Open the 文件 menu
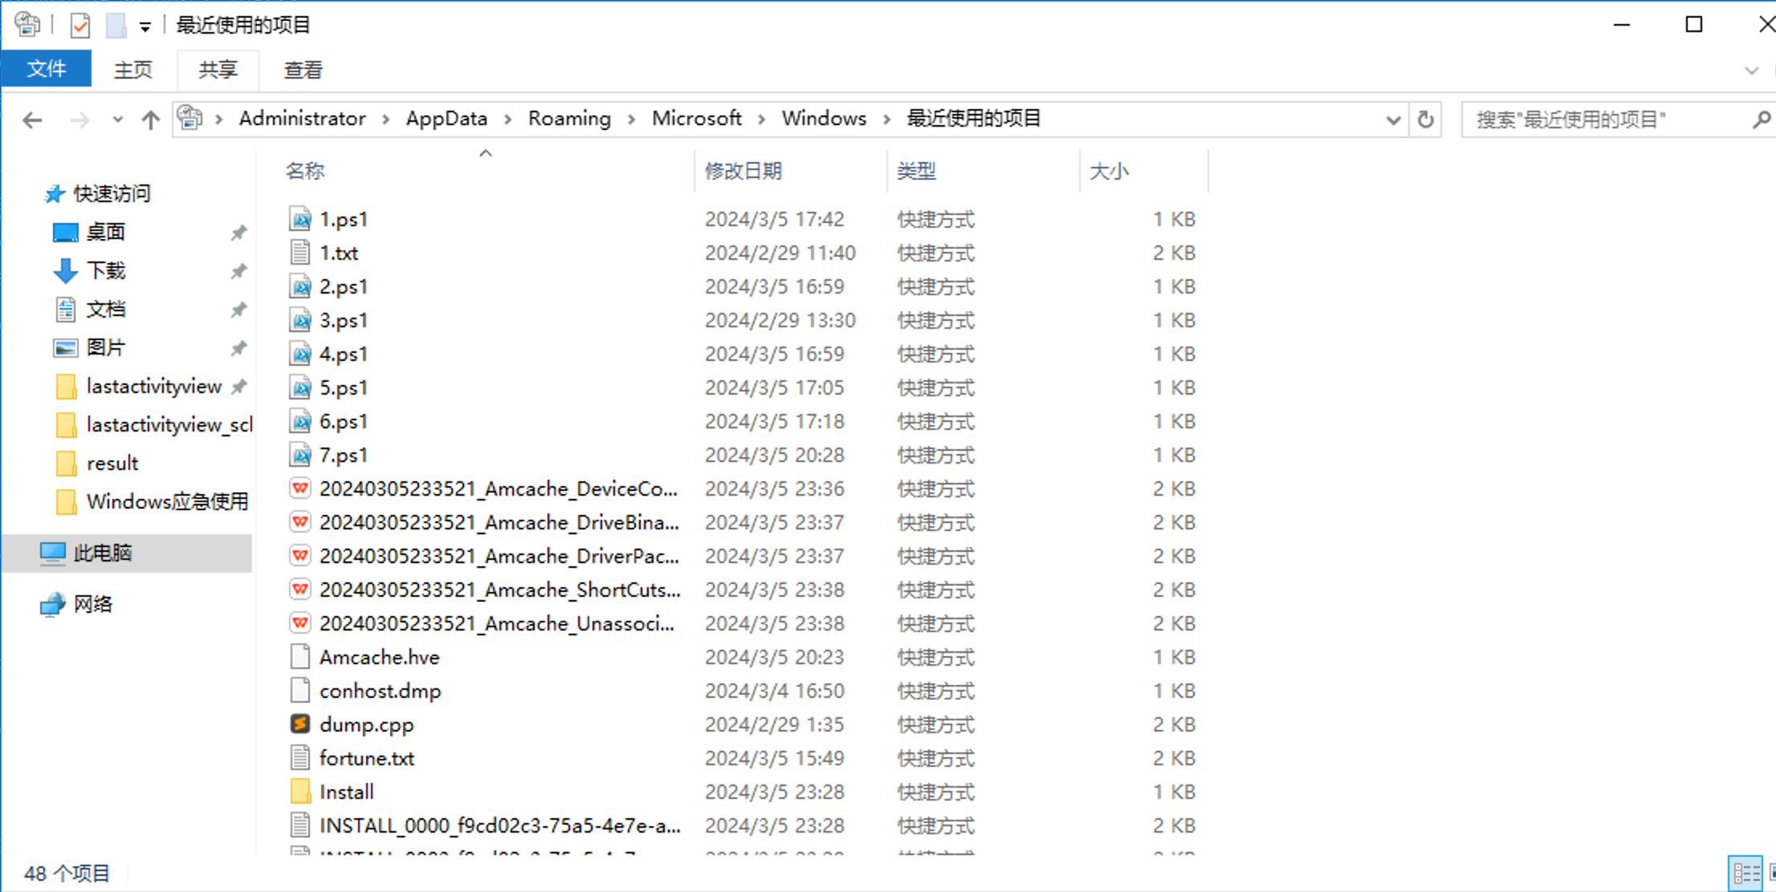 point(47,68)
